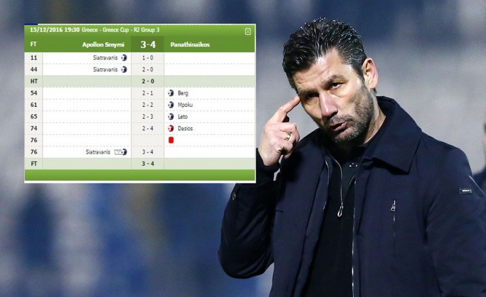Click the FT label in the bottom row
Viewport: 486px width, 297px height.
click(x=34, y=164)
